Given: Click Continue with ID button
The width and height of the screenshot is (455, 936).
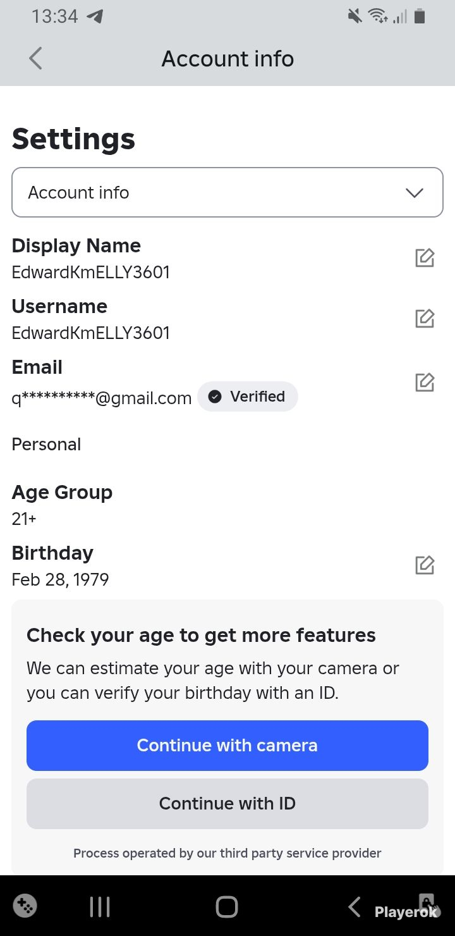Looking at the screenshot, I should coord(227,804).
